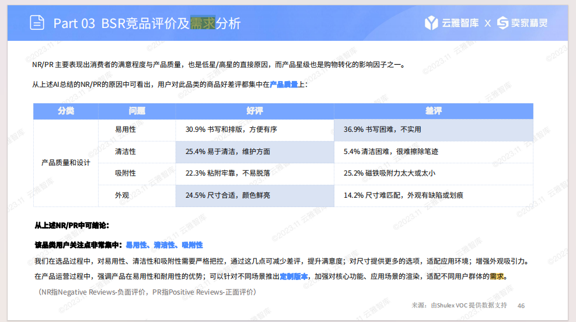The image size is (576, 322).
Task: Click the highlighted 需求 in the title
Action: click(203, 23)
